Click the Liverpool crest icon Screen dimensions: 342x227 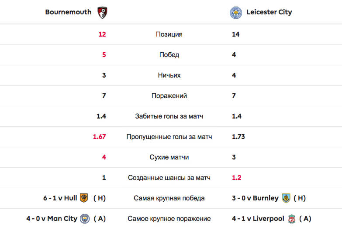pos(292,219)
